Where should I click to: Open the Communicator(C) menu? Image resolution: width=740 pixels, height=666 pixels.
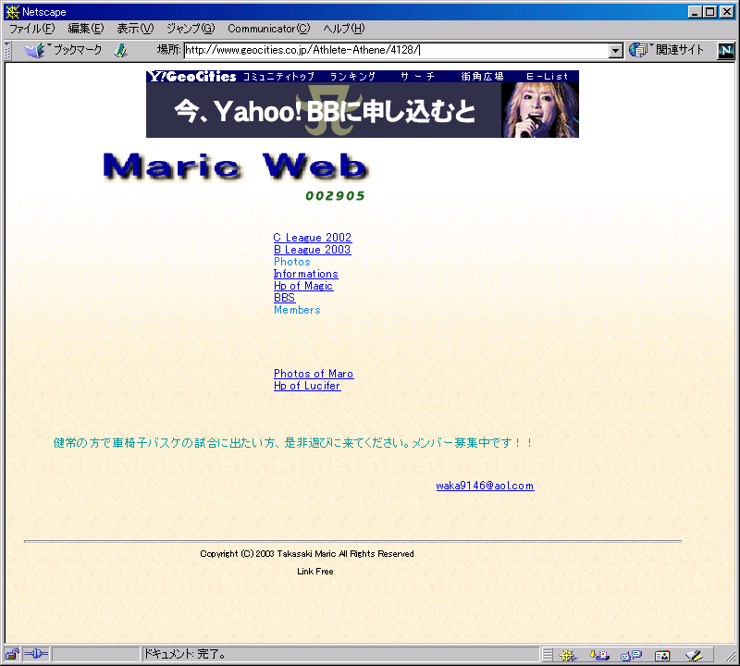point(268,29)
